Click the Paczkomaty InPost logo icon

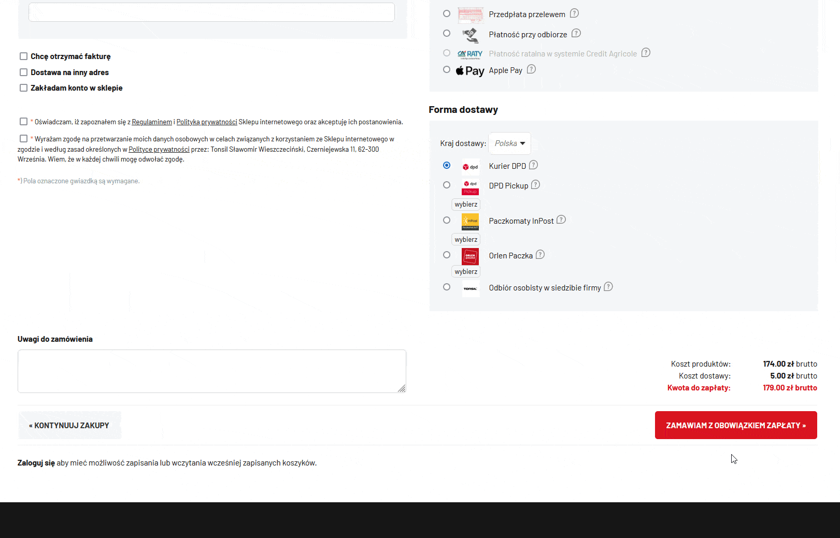tap(470, 221)
